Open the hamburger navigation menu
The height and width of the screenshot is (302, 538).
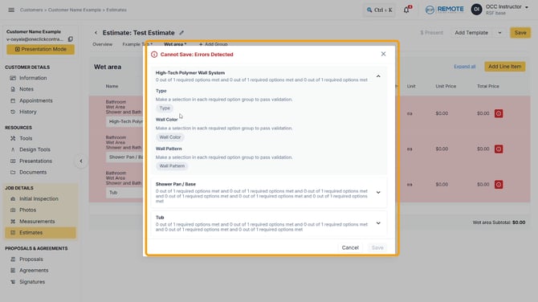click(x=11, y=10)
